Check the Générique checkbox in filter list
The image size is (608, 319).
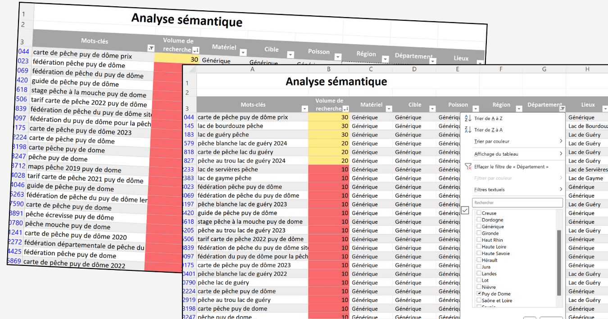click(x=479, y=226)
